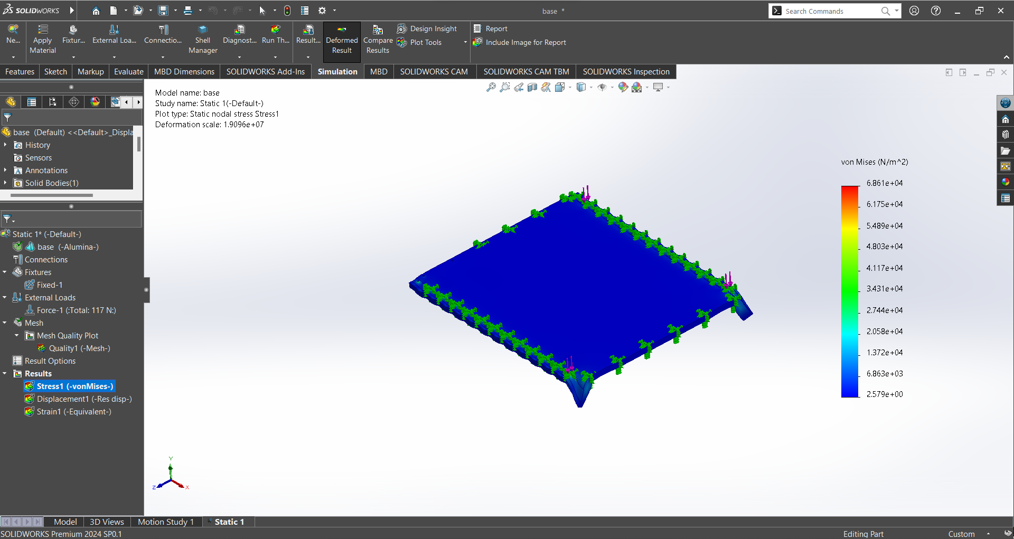This screenshot has height=539, width=1014.
Task: Open the Hide/Show Items eye toggle
Action: coord(602,88)
